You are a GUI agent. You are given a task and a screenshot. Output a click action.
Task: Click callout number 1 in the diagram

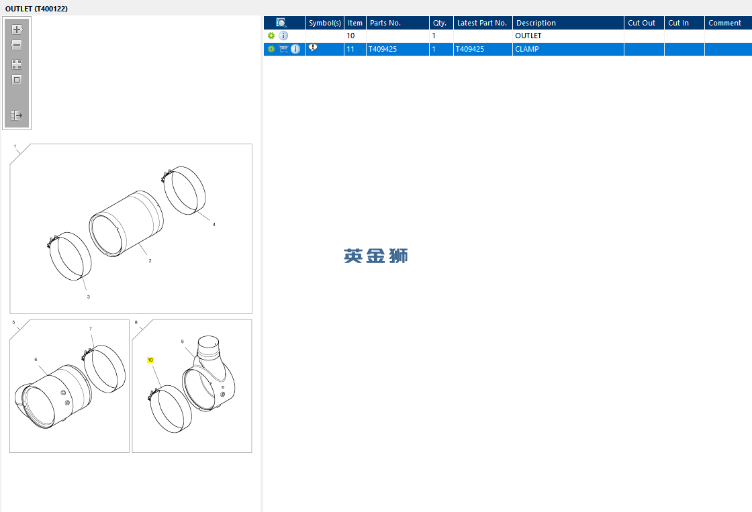15,146
